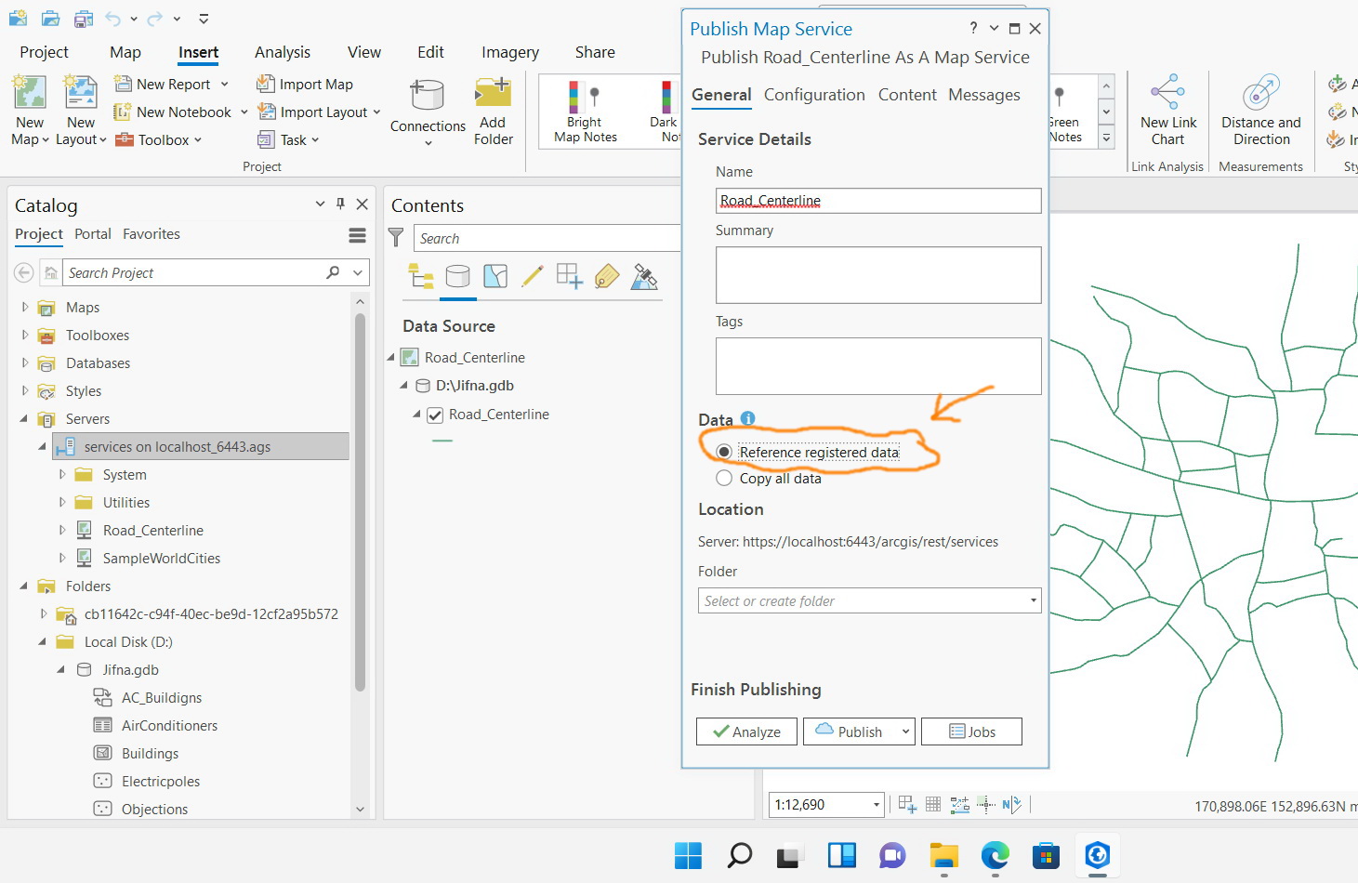Screen dimensions: 1358x883
Task: Switch to the Configuration tab
Action: pos(814,94)
